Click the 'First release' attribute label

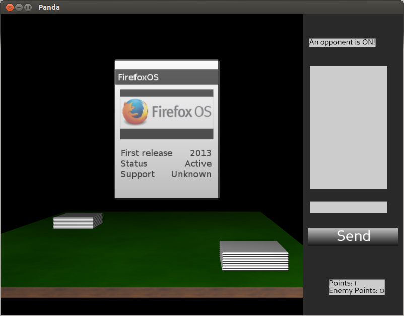147,153
